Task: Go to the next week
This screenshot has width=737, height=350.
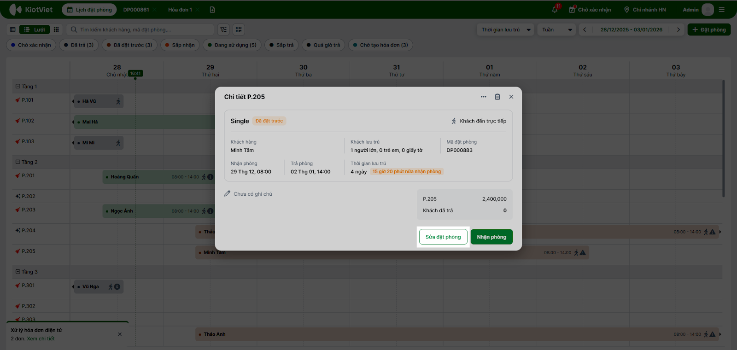Action: [678, 29]
